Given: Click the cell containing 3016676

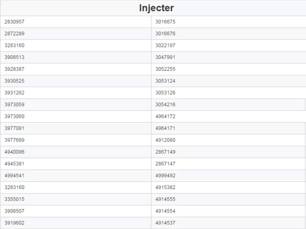Looking at the screenshot, I should [229, 34].
